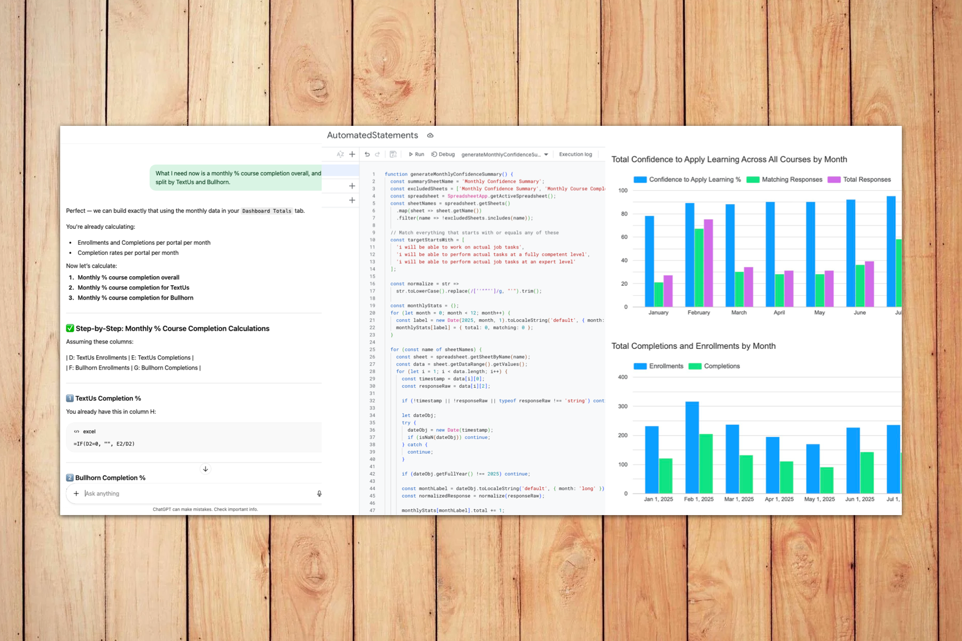The height and width of the screenshot is (641, 962).
Task: Select the highlighted file row in the script sidebar
Action: pos(341,170)
